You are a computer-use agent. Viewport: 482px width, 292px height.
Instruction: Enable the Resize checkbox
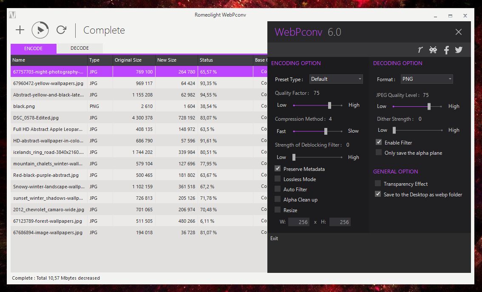[278, 210]
